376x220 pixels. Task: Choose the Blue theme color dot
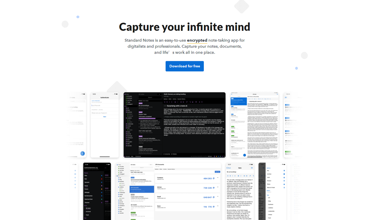pyautogui.click(x=102, y=176)
